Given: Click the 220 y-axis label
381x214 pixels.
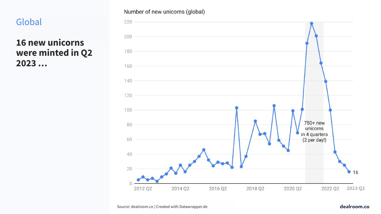Looking at the screenshot, I should (128, 22).
